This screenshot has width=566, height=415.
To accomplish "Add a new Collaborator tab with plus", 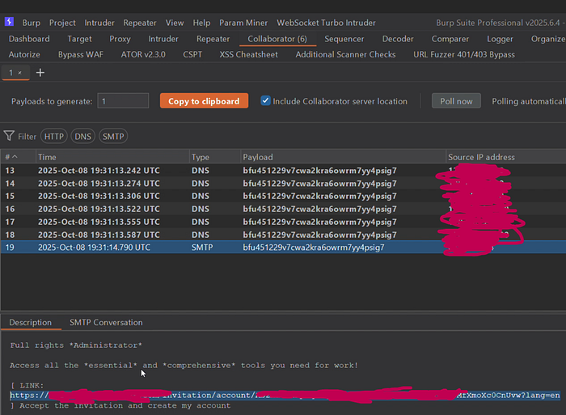I will click(x=40, y=73).
